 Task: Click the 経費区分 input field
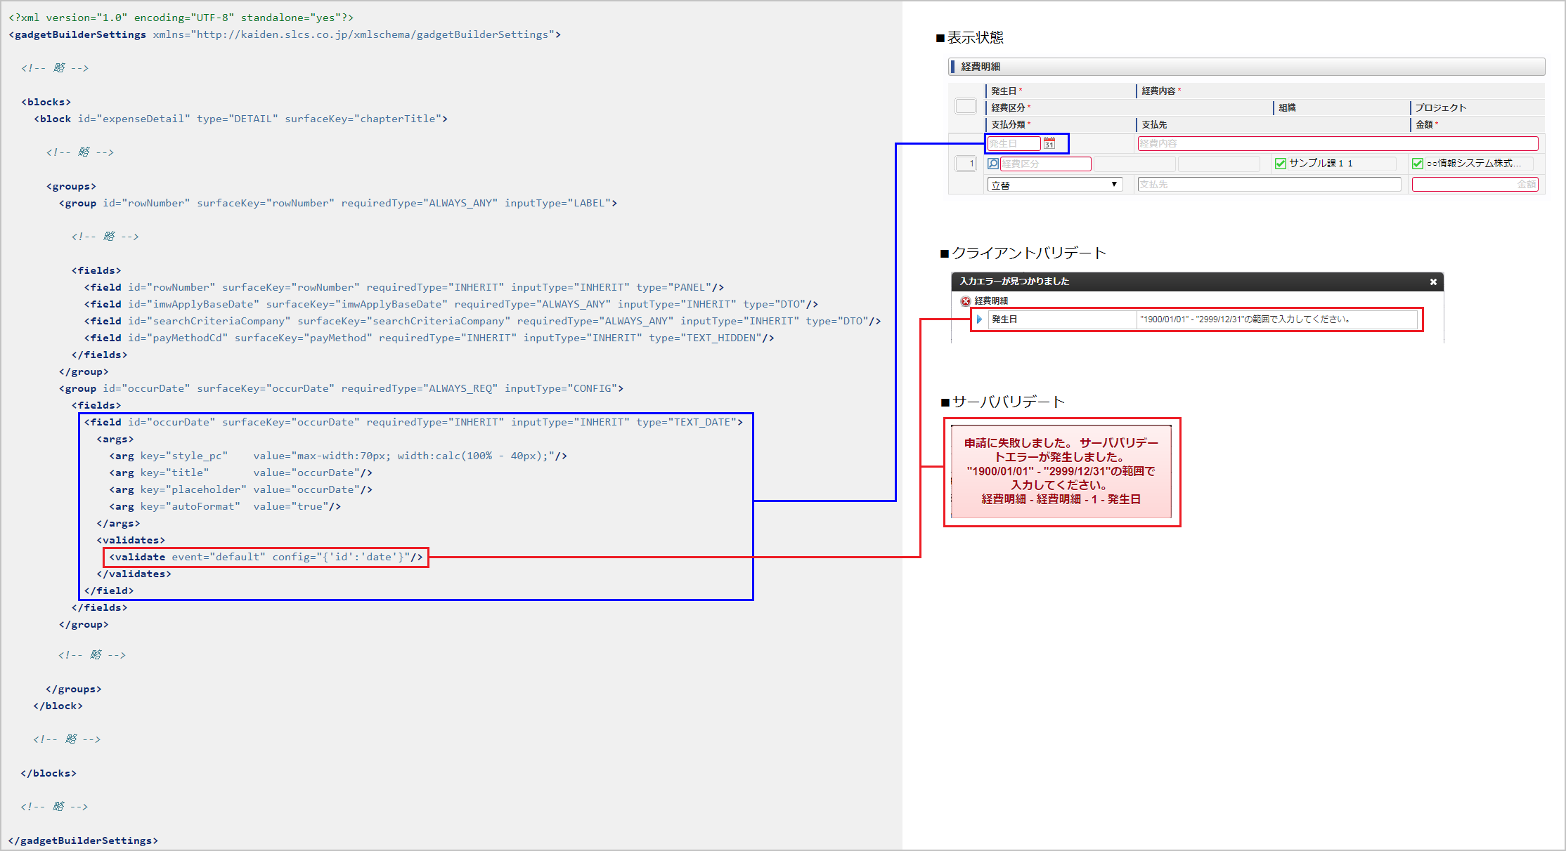pyautogui.click(x=1045, y=164)
